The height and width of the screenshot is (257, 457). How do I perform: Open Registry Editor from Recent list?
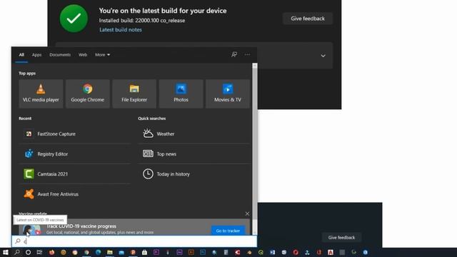[x=75, y=154]
